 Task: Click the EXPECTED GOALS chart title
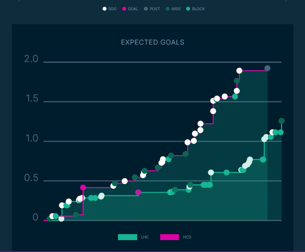(x=152, y=42)
